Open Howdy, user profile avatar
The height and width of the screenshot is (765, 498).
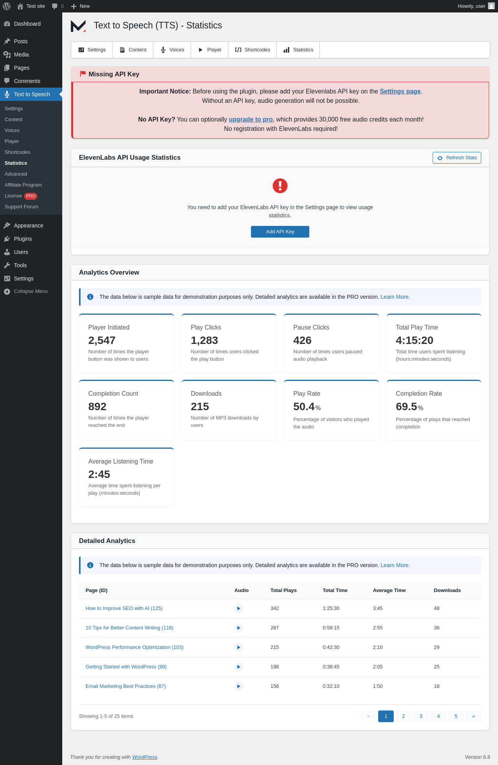[491, 6]
